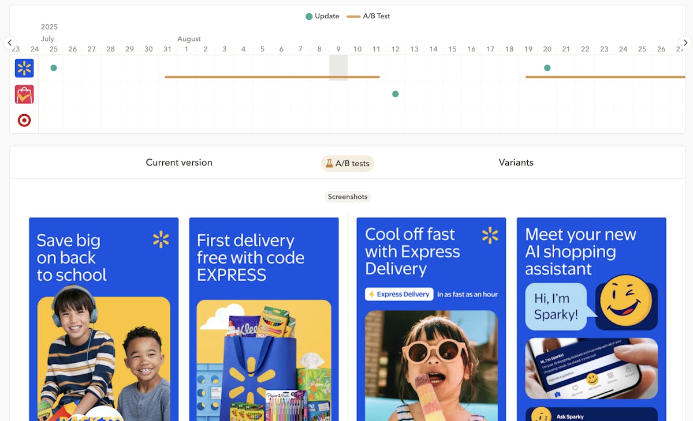Select the red shopping bag app icon
The height and width of the screenshot is (421, 693).
[x=24, y=94]
